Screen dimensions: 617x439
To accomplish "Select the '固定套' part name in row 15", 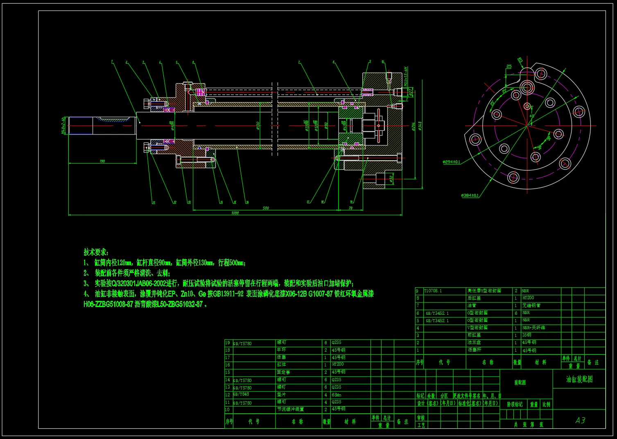I will click(283, 372).
